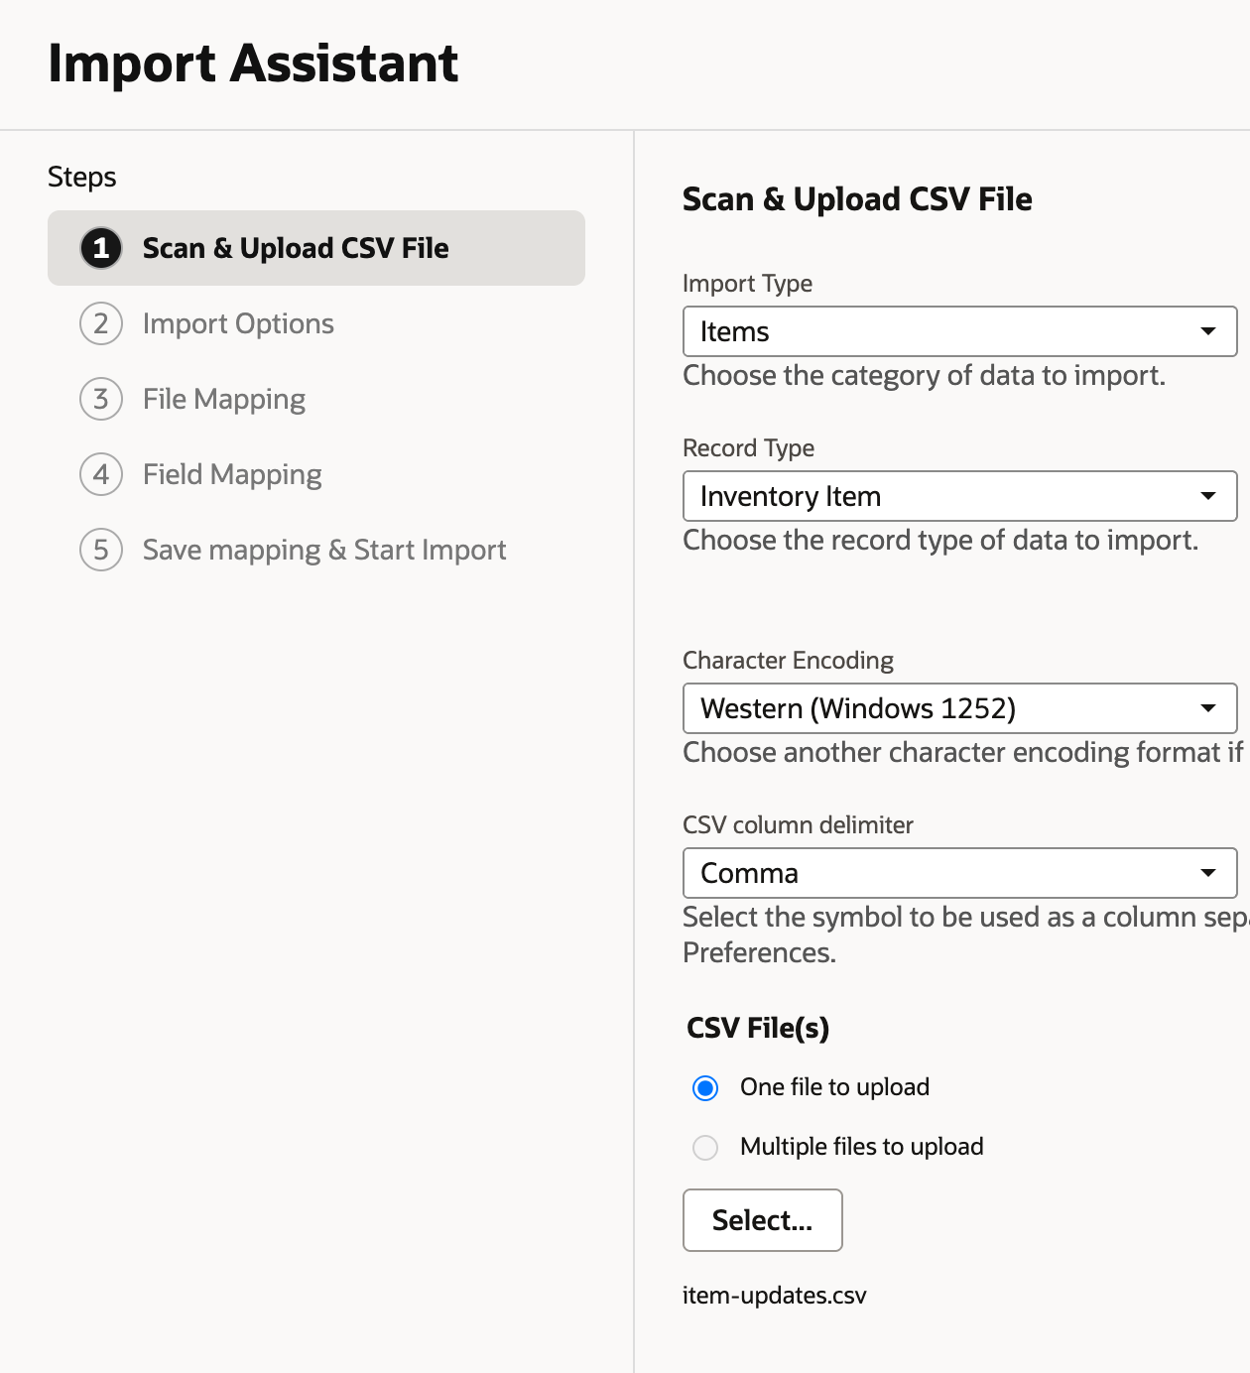The height and width of the screenshot is (1373, 1250).
Task: Open the File Mapping step
Action: point(224,399)
